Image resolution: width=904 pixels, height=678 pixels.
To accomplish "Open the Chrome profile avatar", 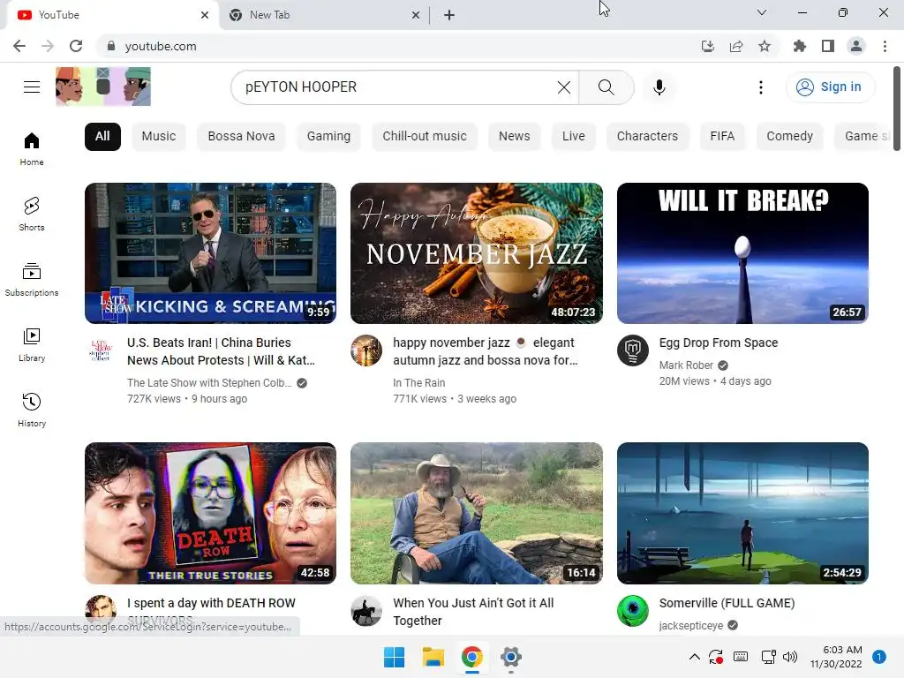I will click(856, 46).
